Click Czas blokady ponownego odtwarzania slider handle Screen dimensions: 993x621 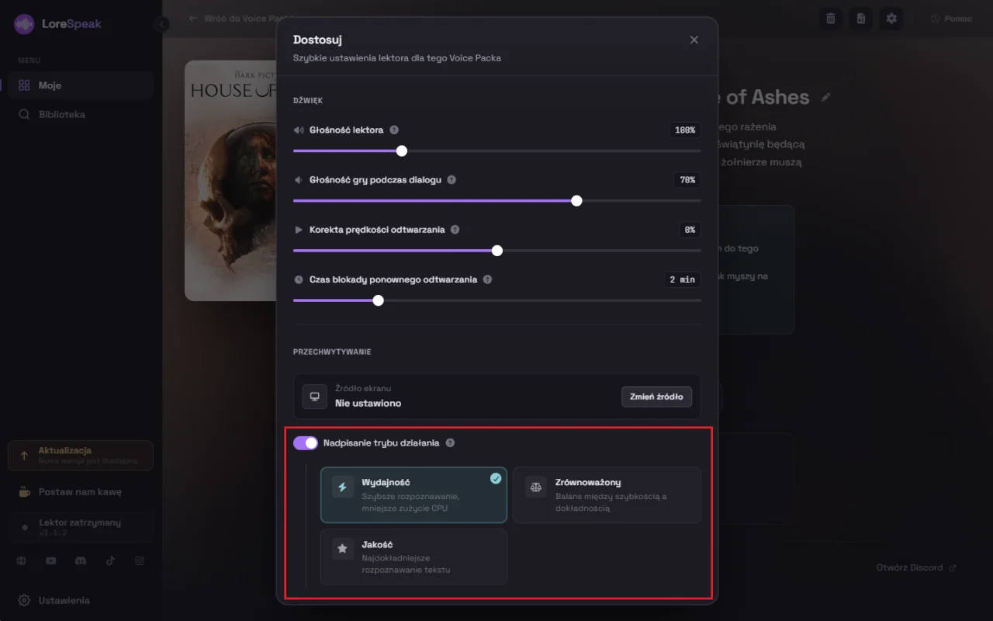pyautogui.click(x=379, y=300)
